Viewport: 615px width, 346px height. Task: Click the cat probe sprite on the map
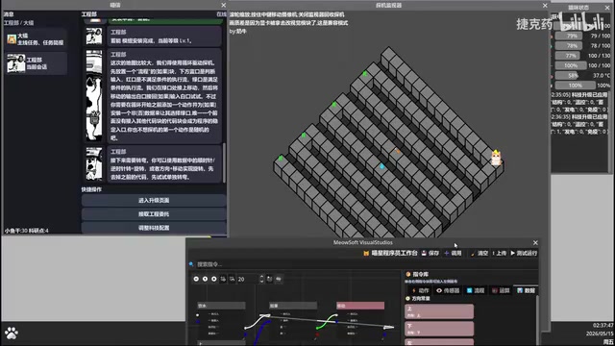[496, 158]
